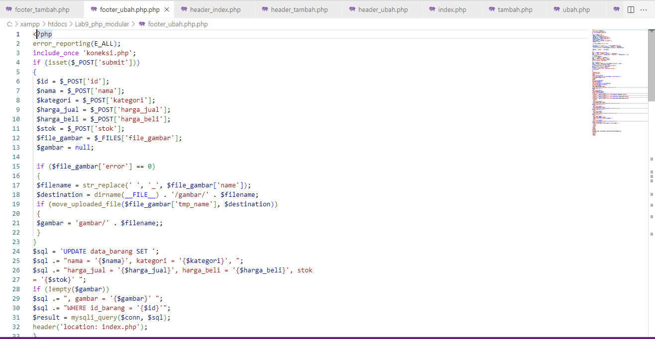This screenshot has height=339, width=655.
Task: Open the More Actions ellipsis menu
Action: [x=644, y=9]
